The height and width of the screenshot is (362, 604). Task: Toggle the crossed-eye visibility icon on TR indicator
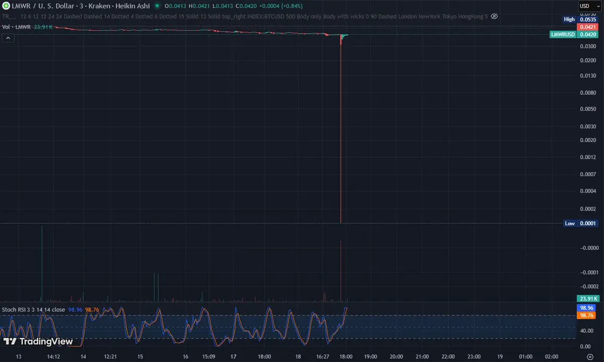click(x=494, y=17)
